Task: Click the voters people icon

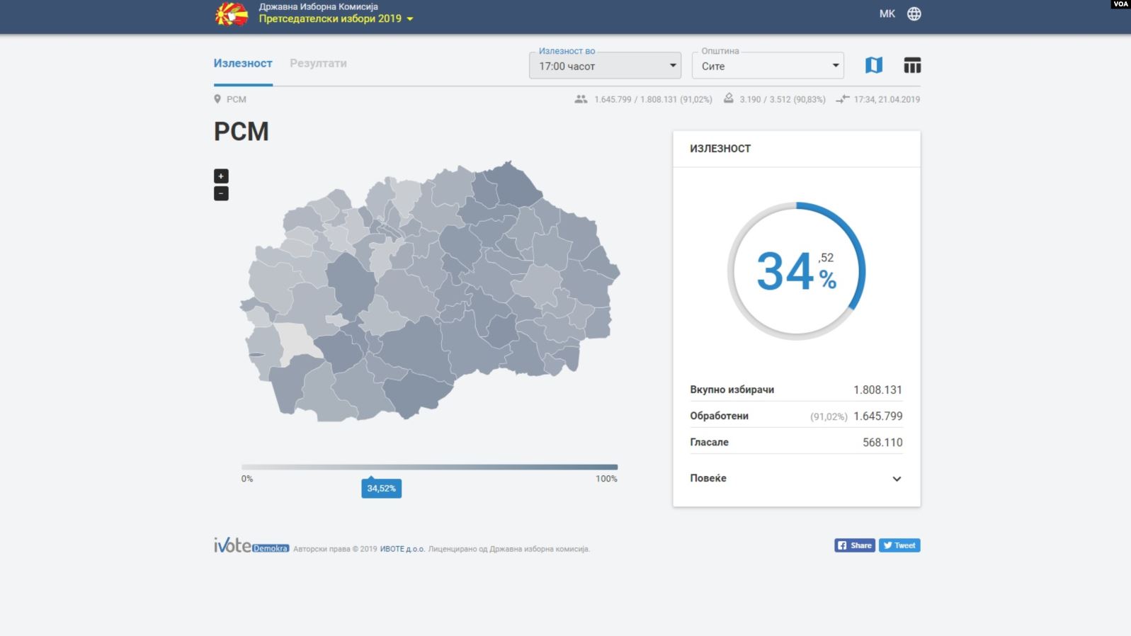Action: (x=581, y=99)
